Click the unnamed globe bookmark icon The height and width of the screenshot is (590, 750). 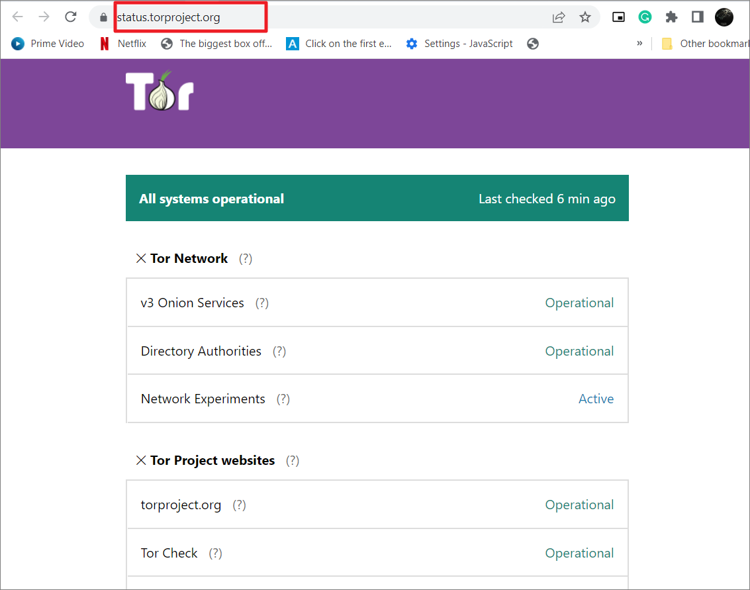[x=533, y=44]
